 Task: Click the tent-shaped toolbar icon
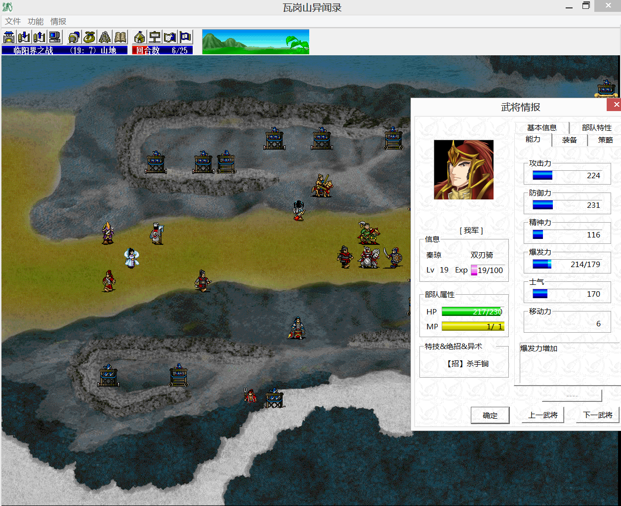[x=105, y=37]
